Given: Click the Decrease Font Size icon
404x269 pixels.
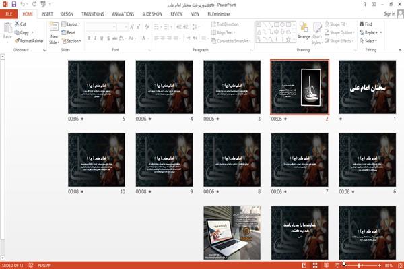Looking at the screenshot, I should point(138,27).
